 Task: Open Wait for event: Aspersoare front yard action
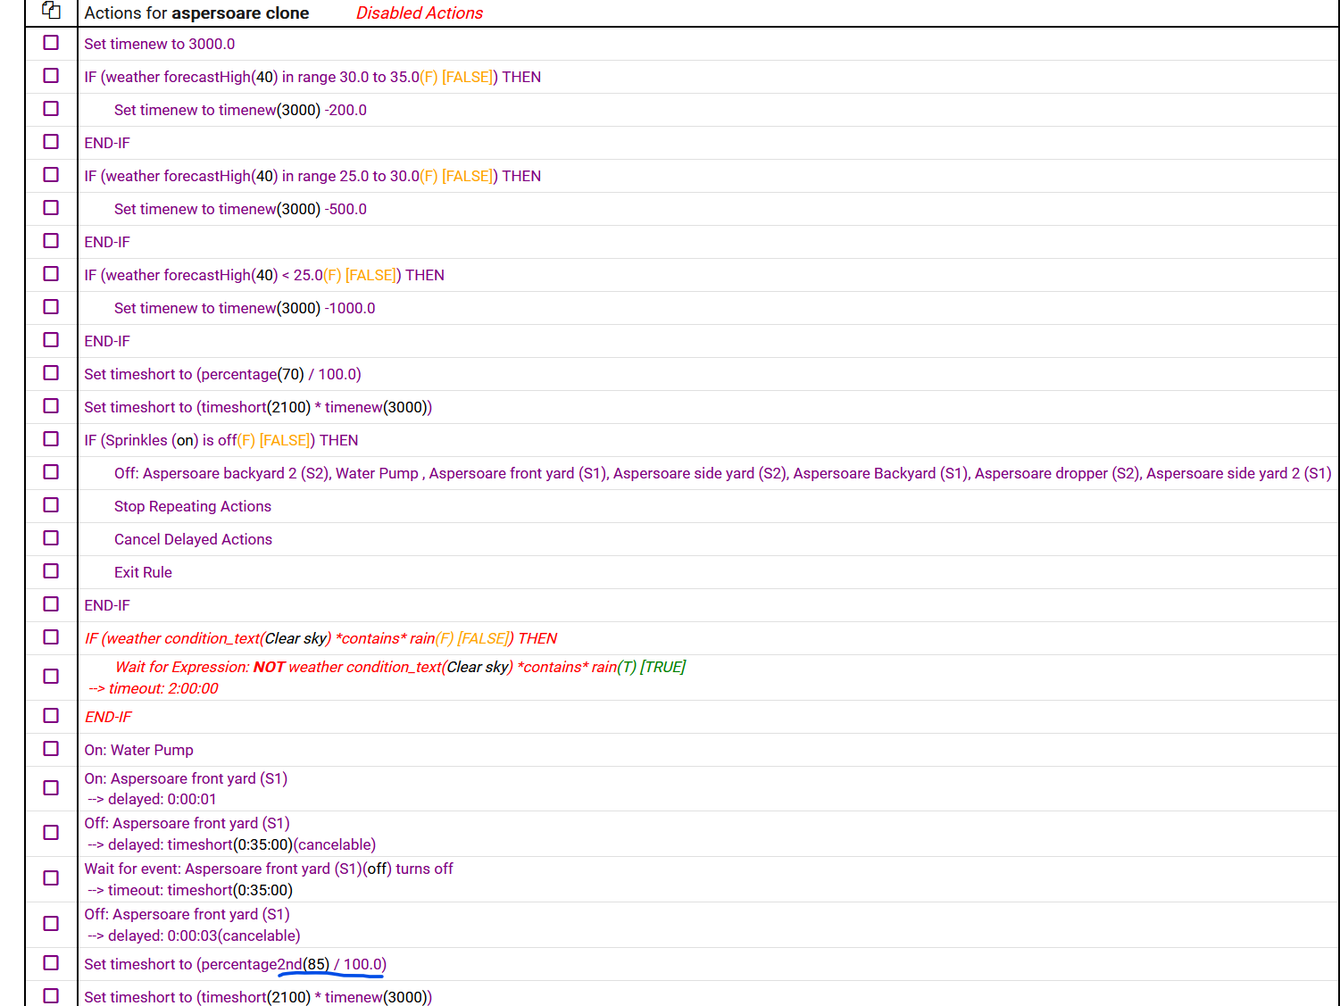269,869
